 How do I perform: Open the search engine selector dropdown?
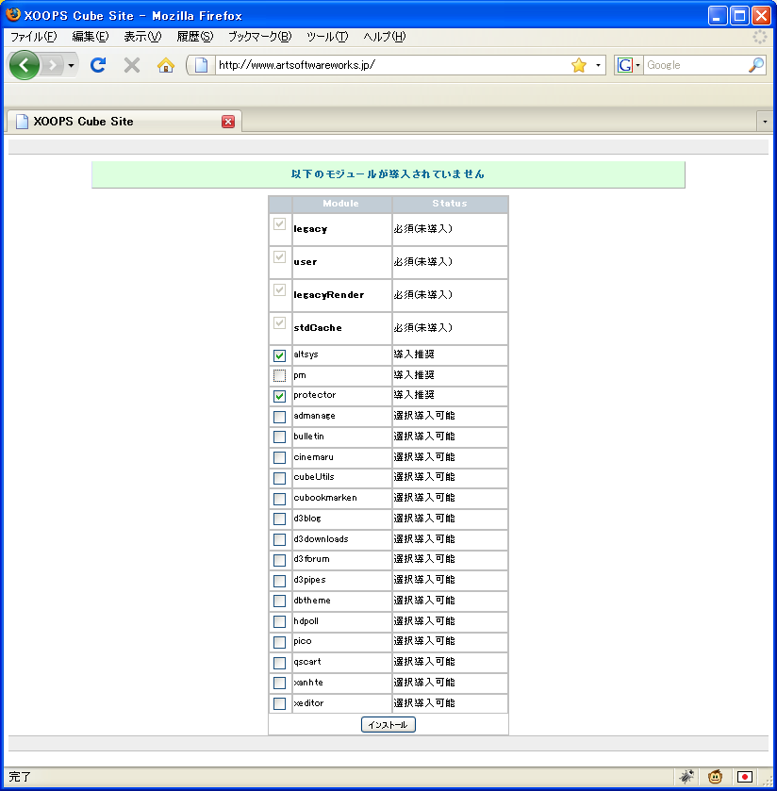point(628,65)
